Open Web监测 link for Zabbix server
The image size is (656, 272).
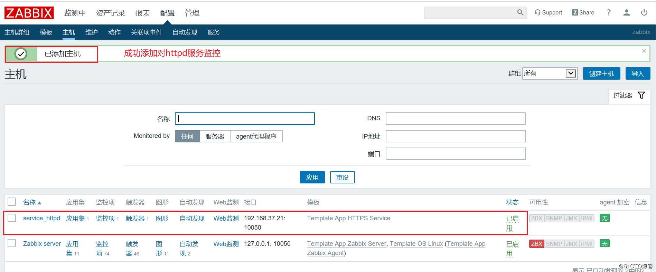[226, 244]
